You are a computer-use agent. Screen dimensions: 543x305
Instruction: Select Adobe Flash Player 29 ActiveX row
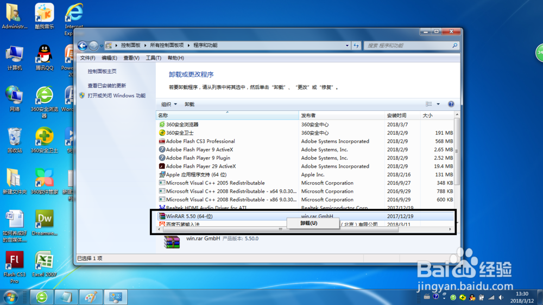(305, 166)
